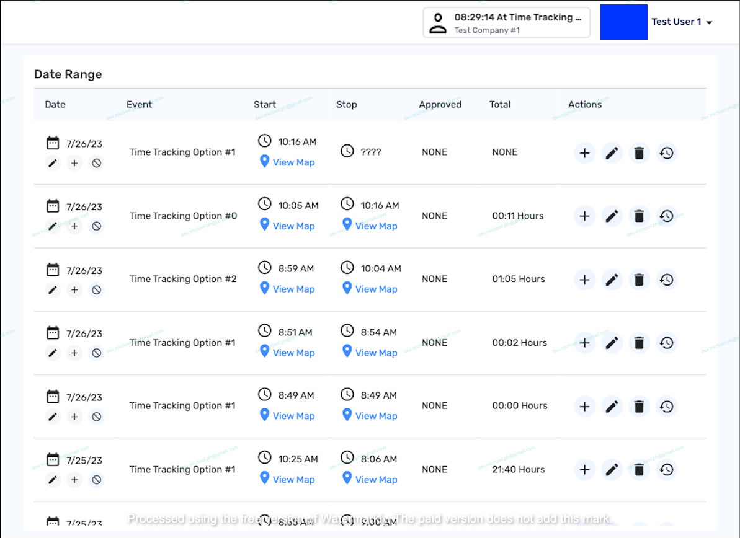Open View Map under 10:04 AM stop
This screenshot has width=740, height=538.
point(375,289)
